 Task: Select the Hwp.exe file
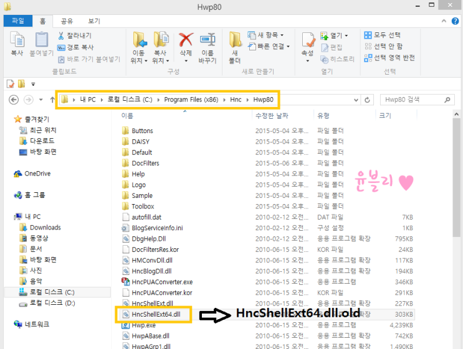(x=139, y=325)
